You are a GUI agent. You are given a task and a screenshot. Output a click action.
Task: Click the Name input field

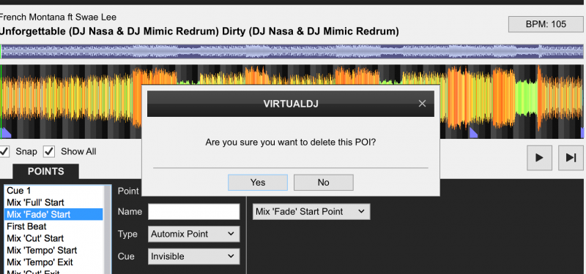pyautogui.click(x=193, y=212)
